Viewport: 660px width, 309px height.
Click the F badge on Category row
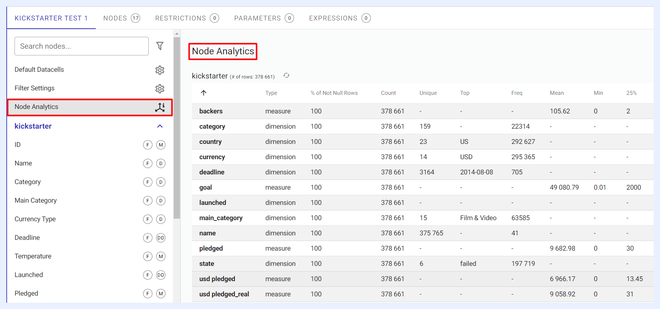[148, 182]
